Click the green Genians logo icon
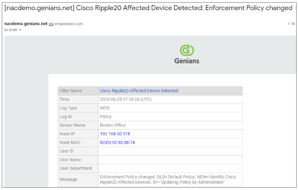The image size is (298, 190). pyautogui.click(x=187, y=50)
